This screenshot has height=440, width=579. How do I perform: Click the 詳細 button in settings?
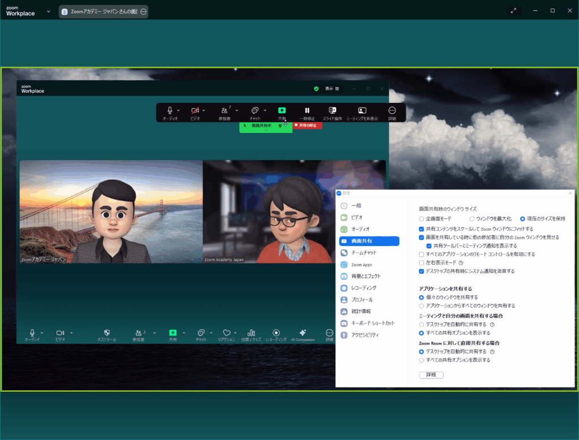(431, 375)
